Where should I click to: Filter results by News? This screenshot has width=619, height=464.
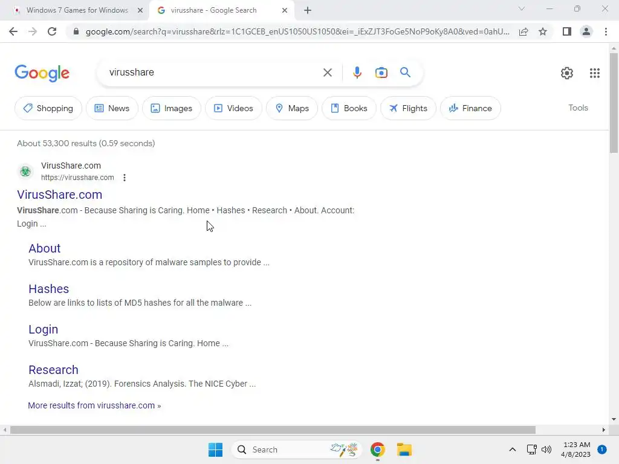pyautogui.click(x=112, y=108)
